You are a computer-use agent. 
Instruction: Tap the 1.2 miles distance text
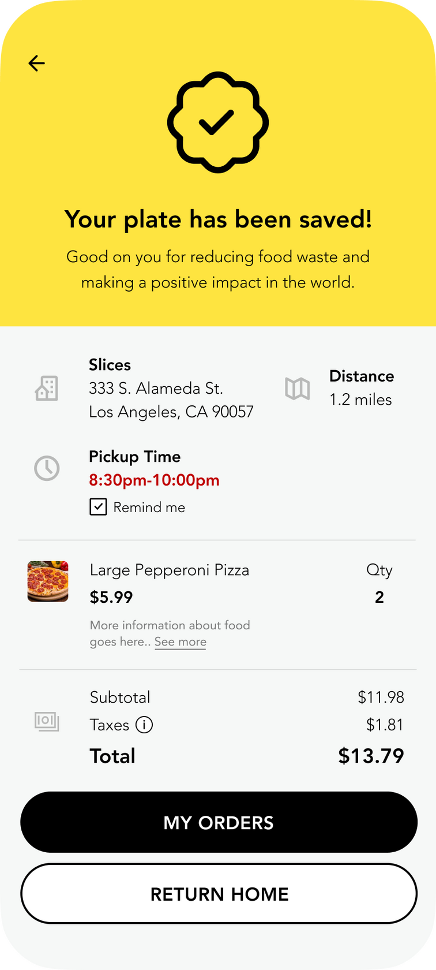click(360, 400)
